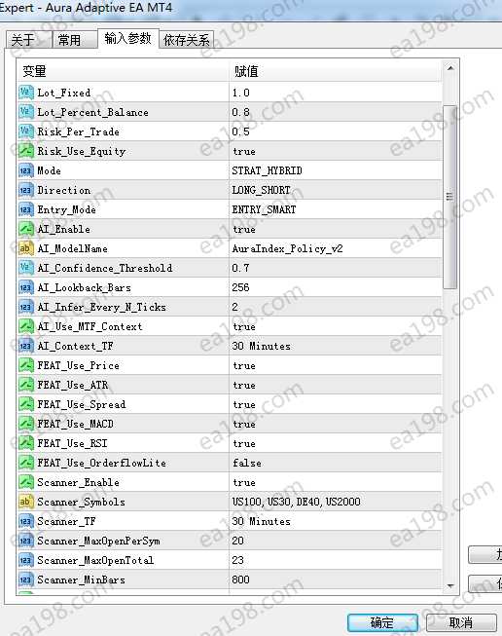Select the Scanner_MinBars integer icon
Screen dimensions: 502x636
pos(25,580)
